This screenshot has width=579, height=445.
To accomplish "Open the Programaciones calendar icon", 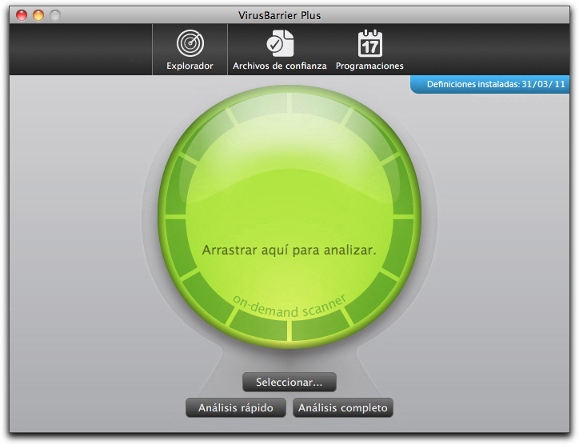I will point(370,43).
